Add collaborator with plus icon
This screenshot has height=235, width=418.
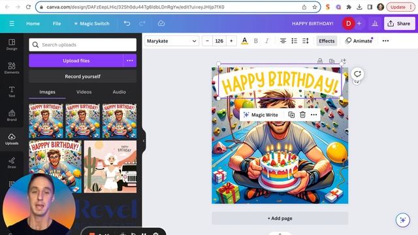pyautogui.click(x=359, y=23)
